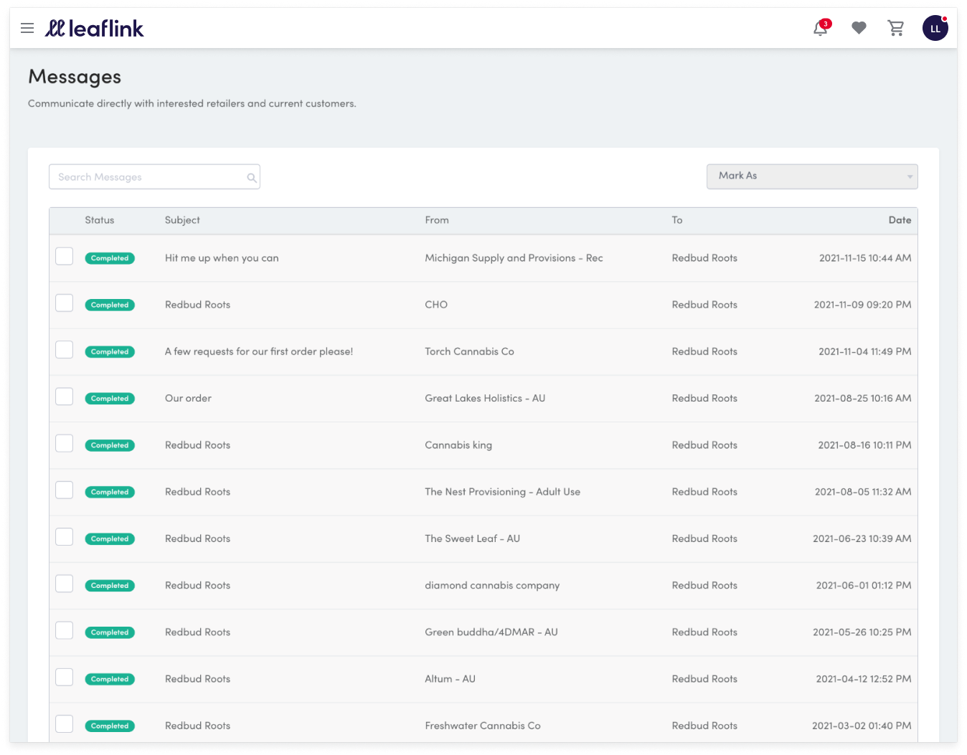Click sender 'The Sweet Leaf - AU'
967x755 pixels.
tap(472, 538)
